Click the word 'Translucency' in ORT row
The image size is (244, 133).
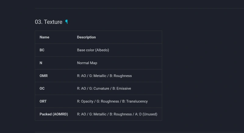click(137, 101)
